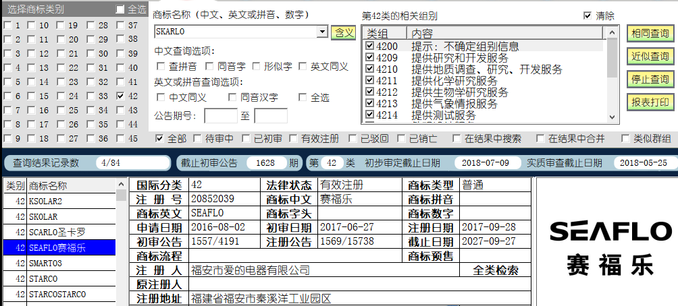Enable 在结果中搜索 option
The height and width of the screenshot is (306, 678).
(x=457, y=139)
